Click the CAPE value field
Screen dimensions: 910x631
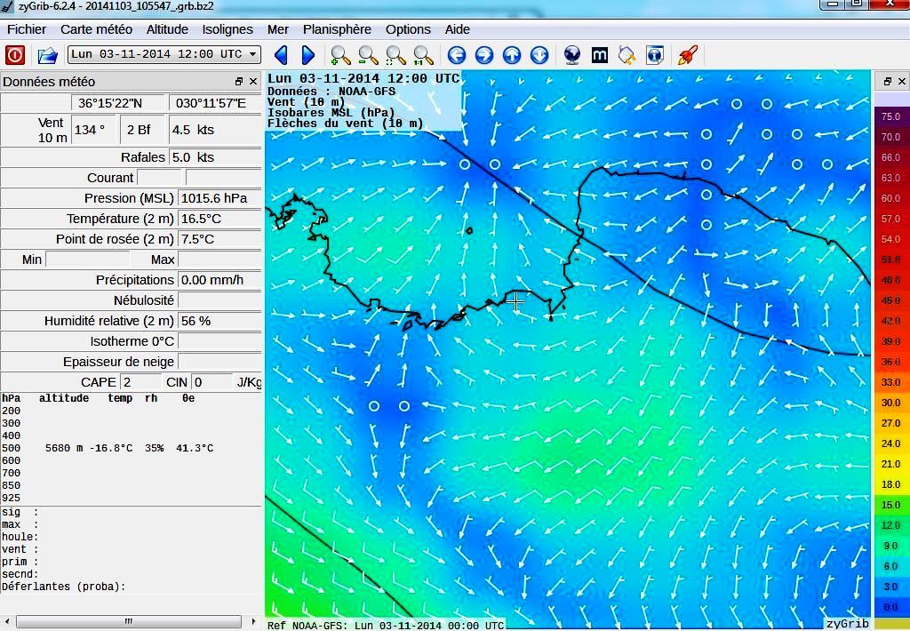(x=140, y=382)
